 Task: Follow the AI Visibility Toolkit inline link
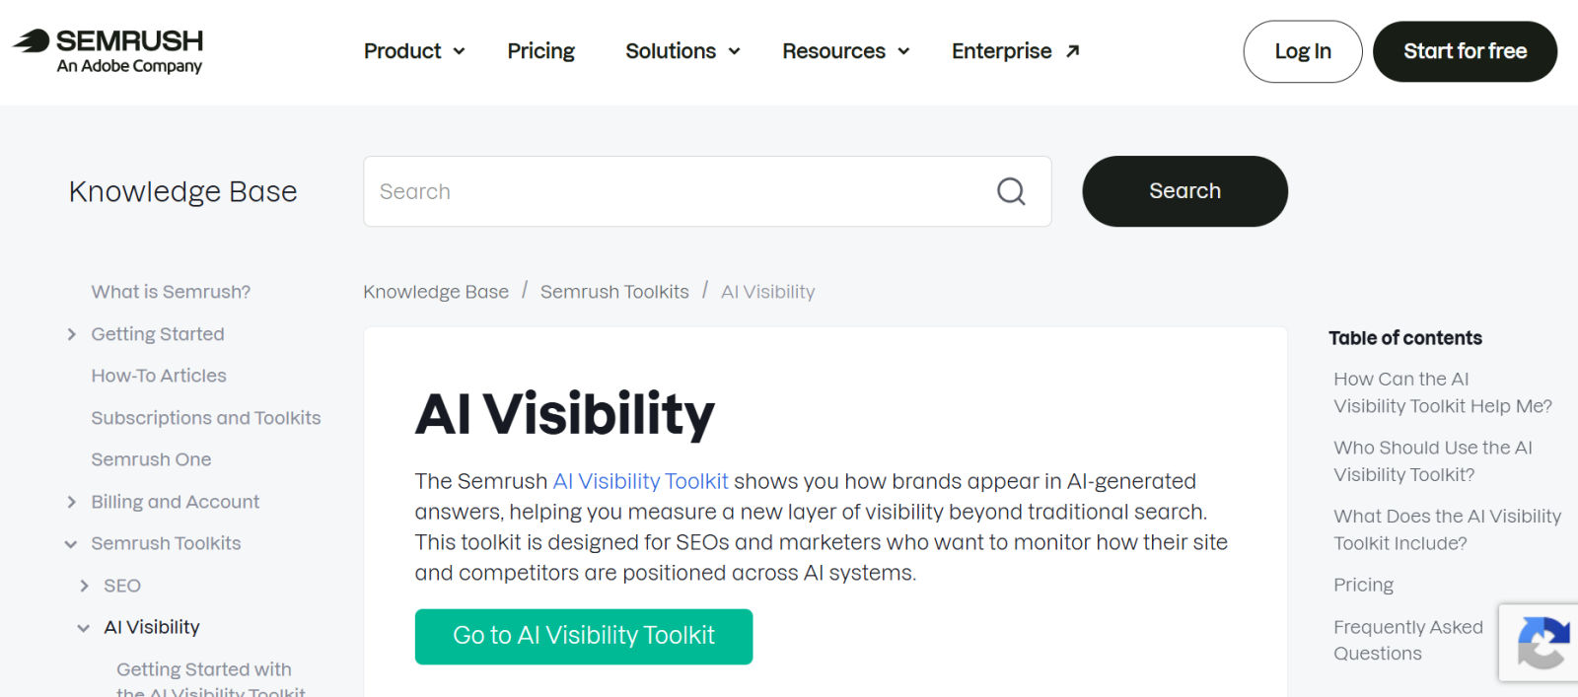[640, 481]
